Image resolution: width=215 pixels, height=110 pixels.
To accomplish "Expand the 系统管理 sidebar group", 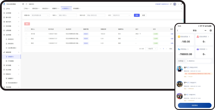I will pyautogui.click(x=19, y=13).
